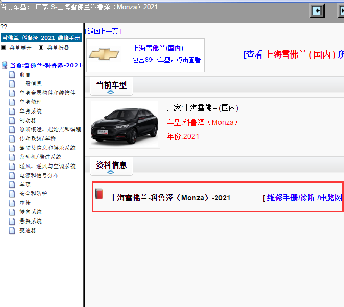Click page icon next to 诊断概述、起始点和编程
Screen dimensions: 344x307
(x=12, y=130)
